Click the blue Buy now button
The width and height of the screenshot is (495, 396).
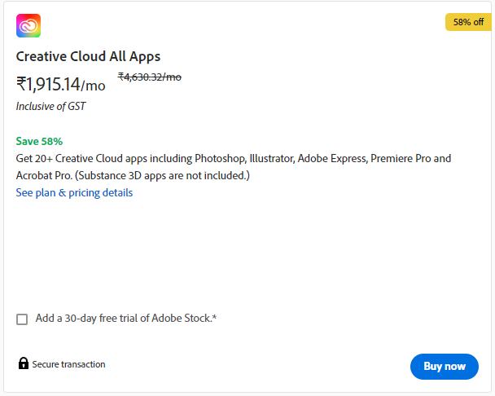[x=445, y=367]
